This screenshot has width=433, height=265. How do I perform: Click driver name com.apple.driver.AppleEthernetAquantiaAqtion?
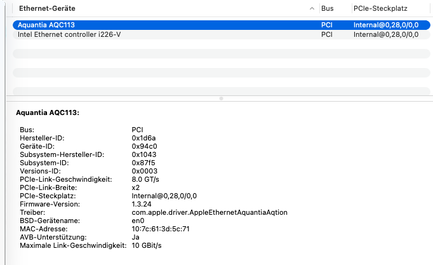[210, 212]
